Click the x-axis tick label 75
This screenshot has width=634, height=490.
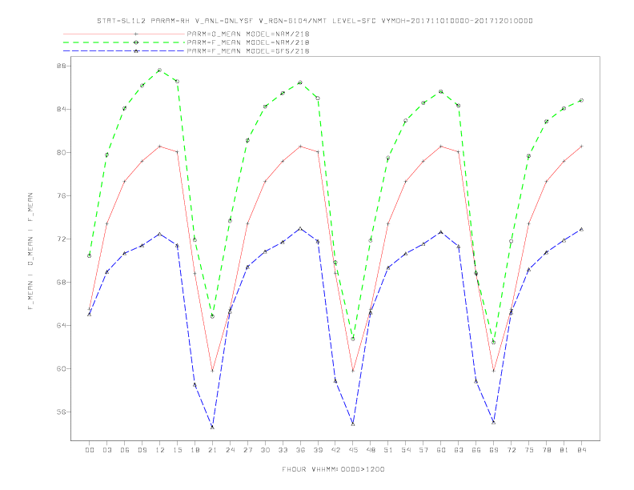coord(529,450)
